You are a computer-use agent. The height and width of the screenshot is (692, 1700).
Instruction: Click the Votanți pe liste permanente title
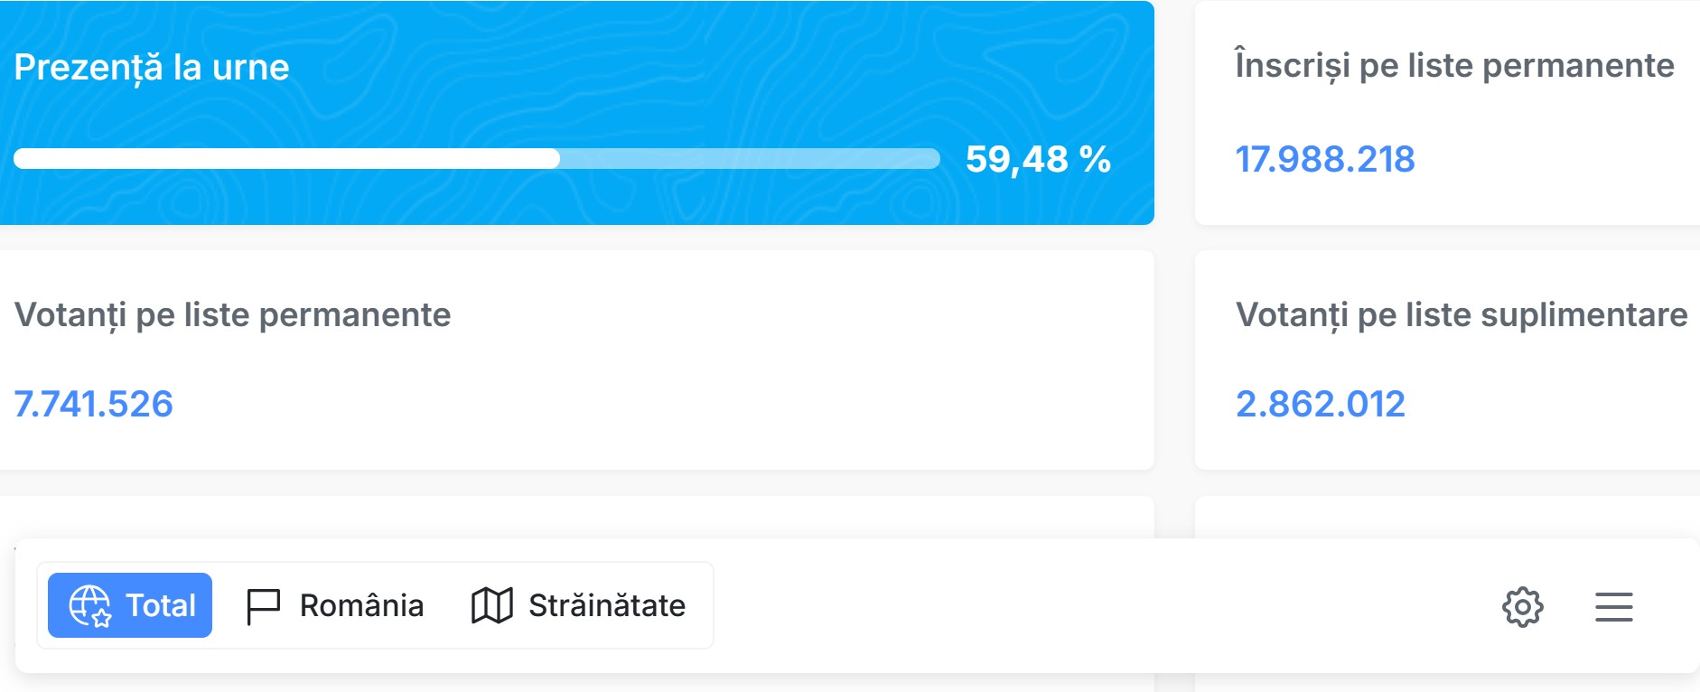point(233,314)
